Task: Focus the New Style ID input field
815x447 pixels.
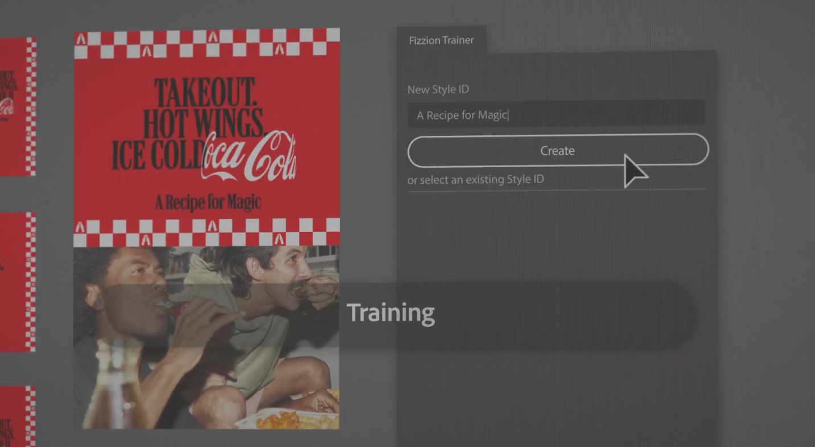Action: click(556, 115)
